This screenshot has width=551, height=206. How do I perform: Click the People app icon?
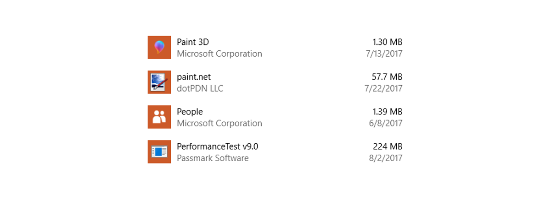point(159,117)
